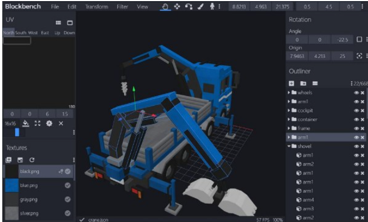Click X toggle on wheels row
This screenshot has height=222, width=368.
(362, 93)
